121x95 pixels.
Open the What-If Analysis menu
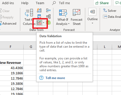coord(63,17)
